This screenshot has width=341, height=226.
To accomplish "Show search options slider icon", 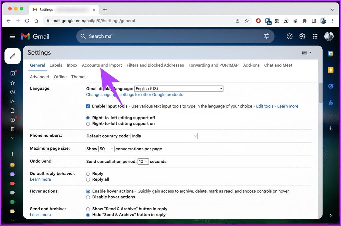I will coord(266,36).
